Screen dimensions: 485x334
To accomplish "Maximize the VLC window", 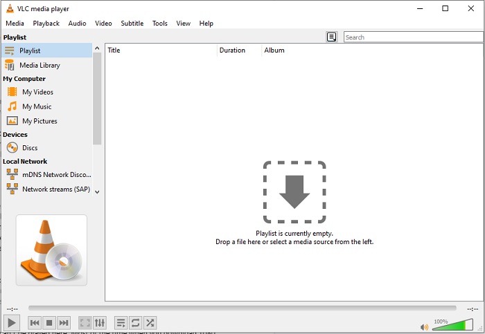I will (x=445, y=8).
